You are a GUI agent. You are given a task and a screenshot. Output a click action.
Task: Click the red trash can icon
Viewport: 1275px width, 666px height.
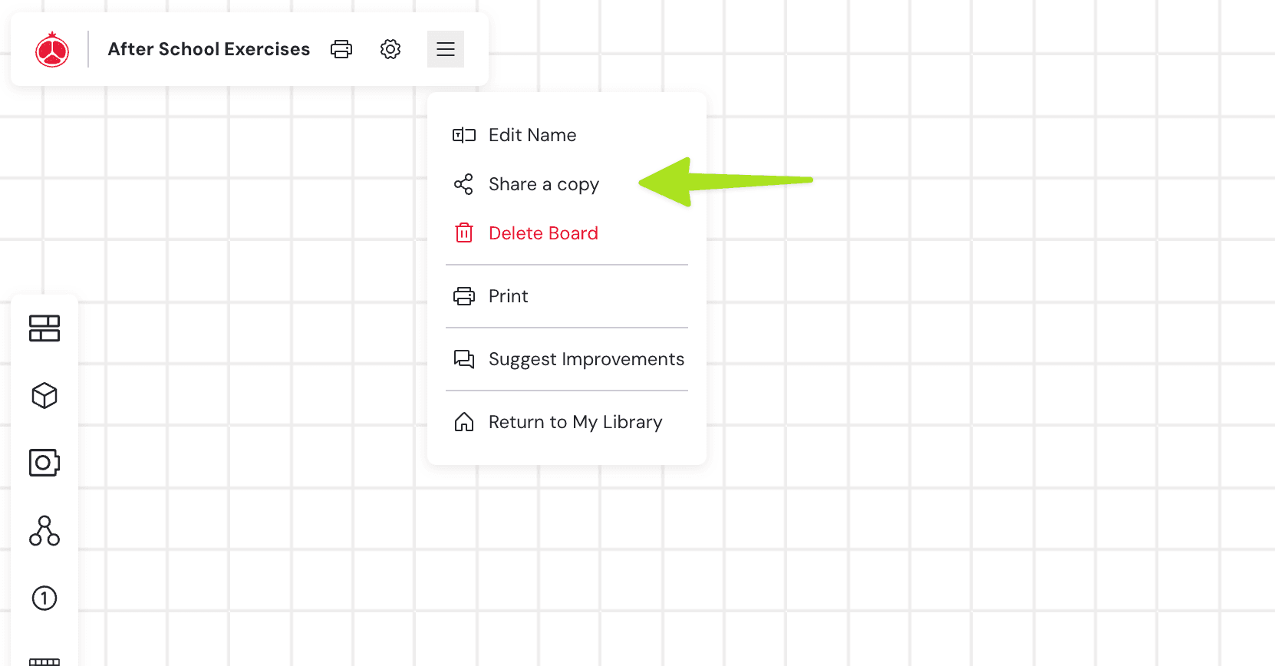point(464,233)
